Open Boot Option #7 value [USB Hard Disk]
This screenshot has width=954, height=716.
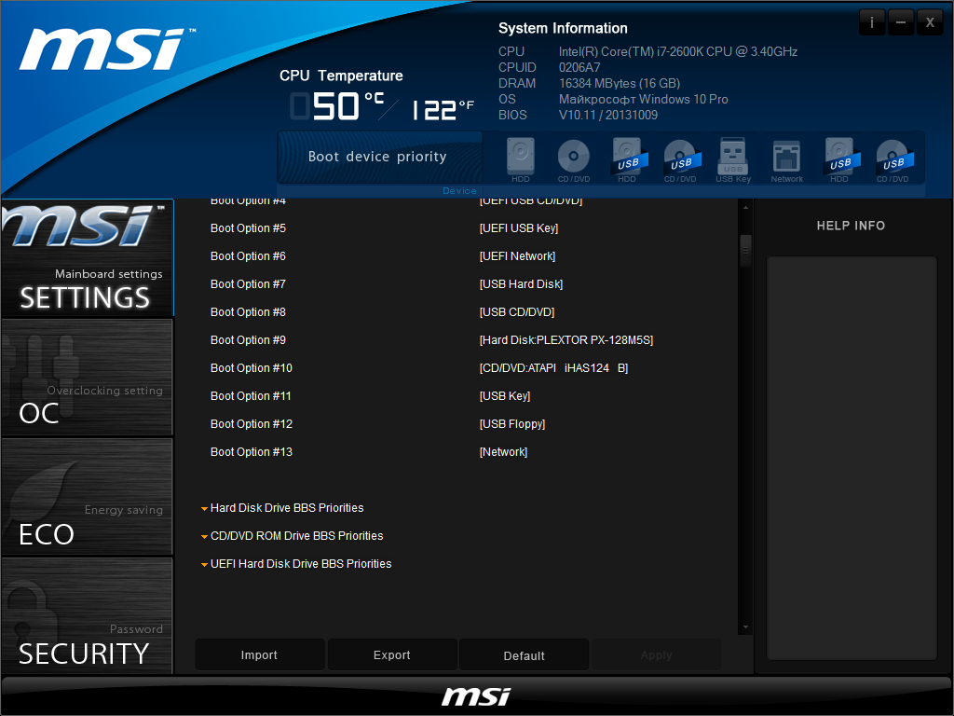pyautogui.click(x=521, y=284)
